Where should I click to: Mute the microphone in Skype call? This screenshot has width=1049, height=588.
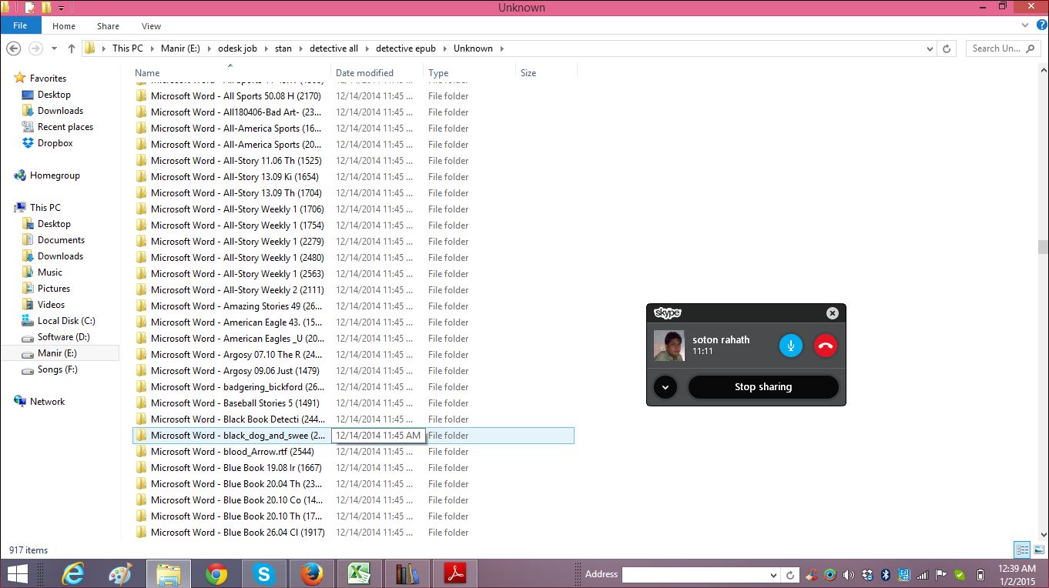coord(791,346)
